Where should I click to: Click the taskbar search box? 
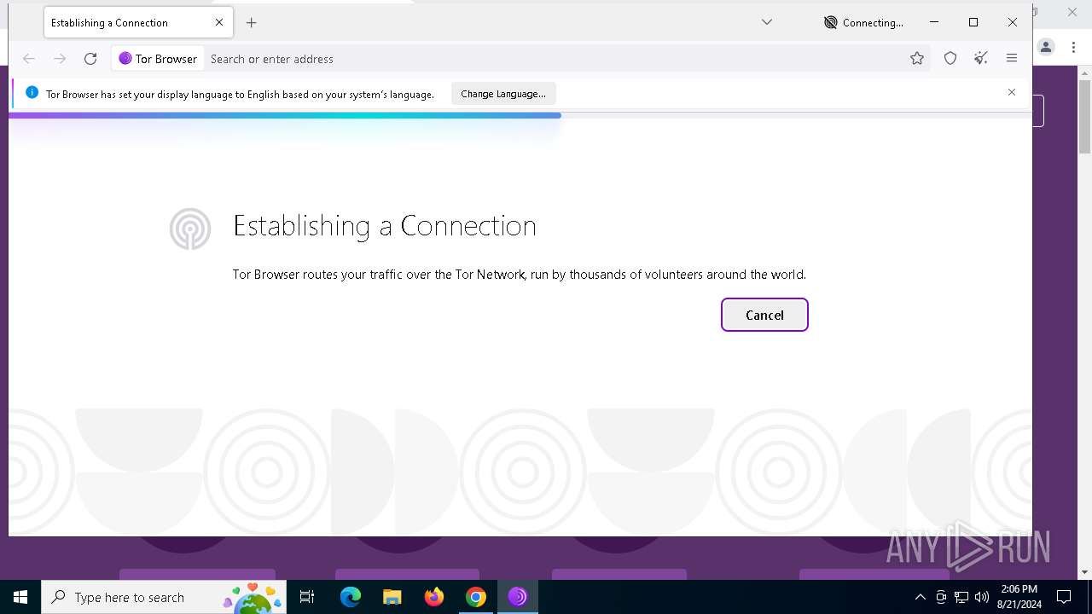165,597
